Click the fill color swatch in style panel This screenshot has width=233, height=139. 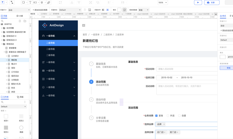pos(223,57)
